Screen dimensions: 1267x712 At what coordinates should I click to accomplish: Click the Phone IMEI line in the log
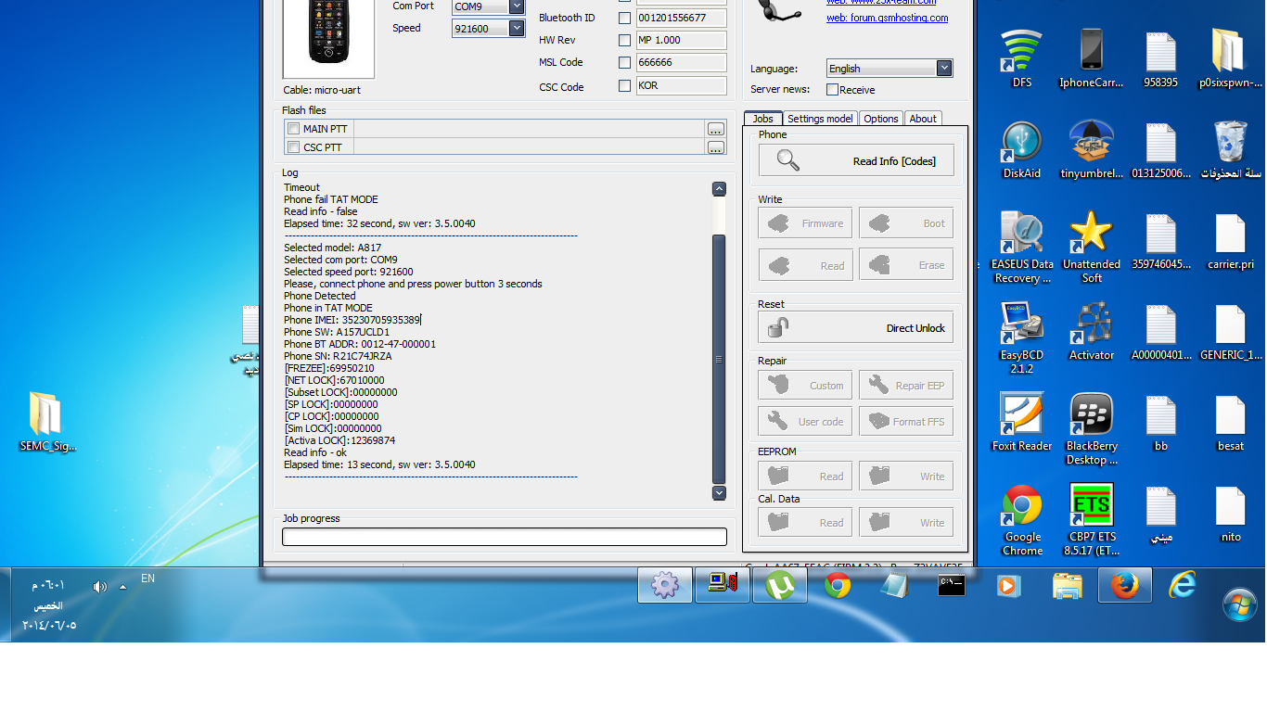point(352,320)
